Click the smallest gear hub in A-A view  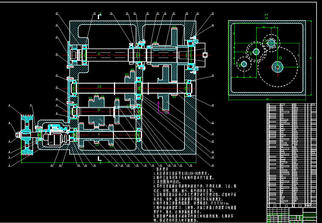[244, 64]
